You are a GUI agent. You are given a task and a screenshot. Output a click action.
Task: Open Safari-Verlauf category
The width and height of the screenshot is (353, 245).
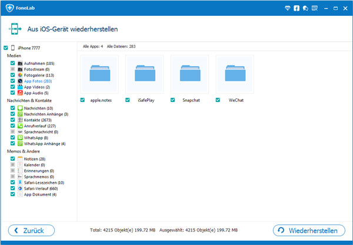click(41, 188)
